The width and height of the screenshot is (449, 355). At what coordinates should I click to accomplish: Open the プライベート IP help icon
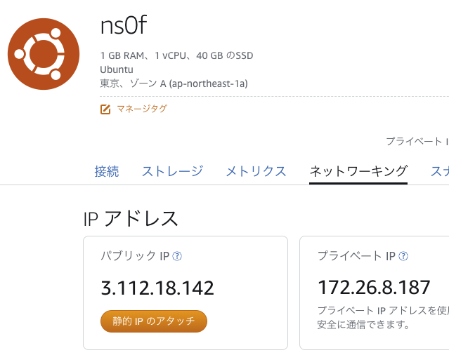click(x=403, y=256)
